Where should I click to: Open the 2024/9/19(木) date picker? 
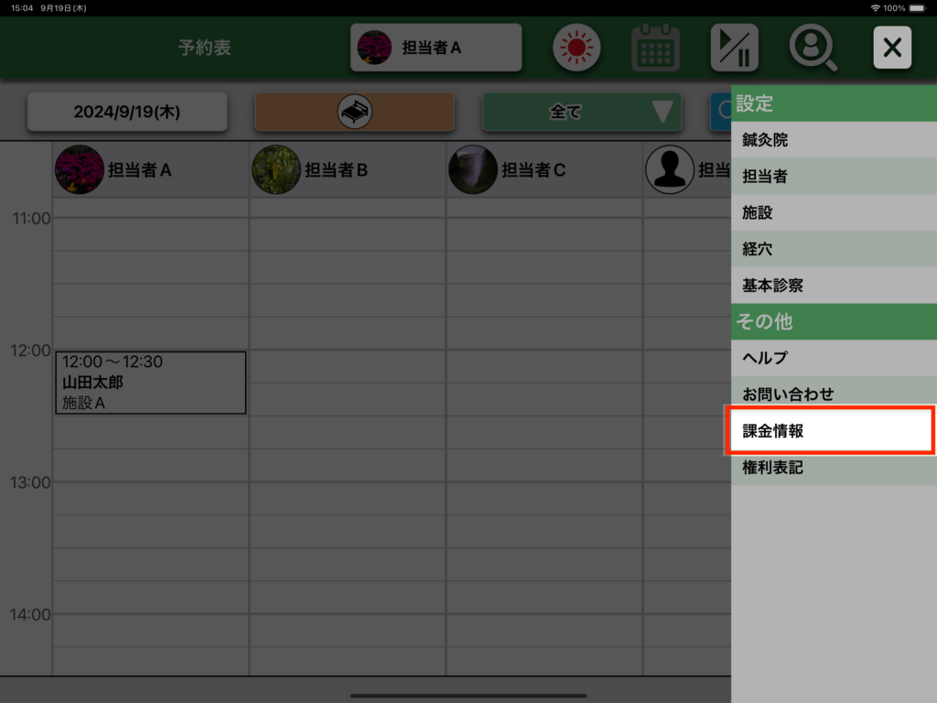point(127,113)
